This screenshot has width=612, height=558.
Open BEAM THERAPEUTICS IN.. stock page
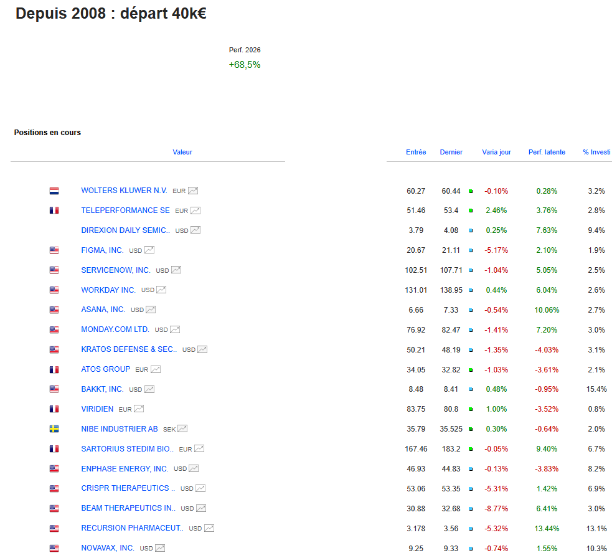pos(128,508)
